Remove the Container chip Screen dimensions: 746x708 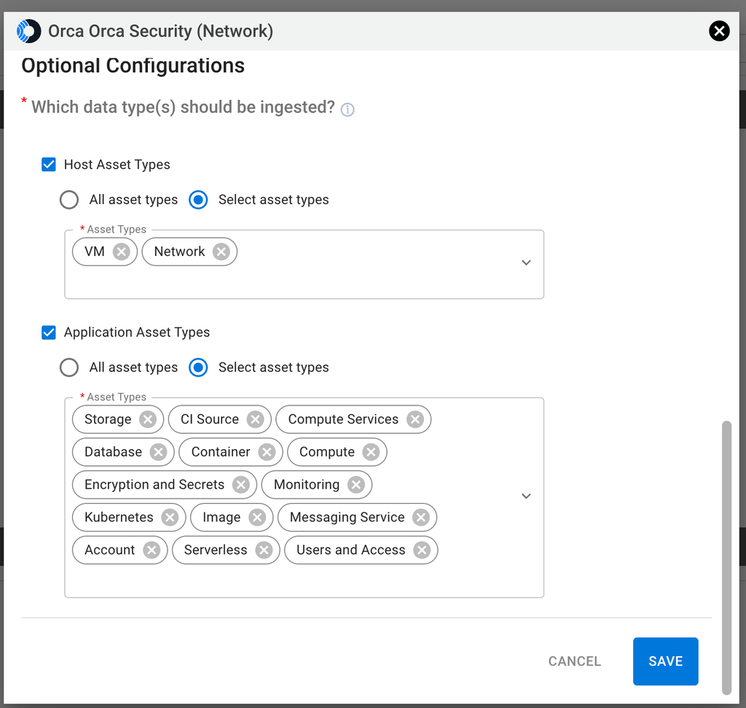pyautogui.click(x=267, y=452)
